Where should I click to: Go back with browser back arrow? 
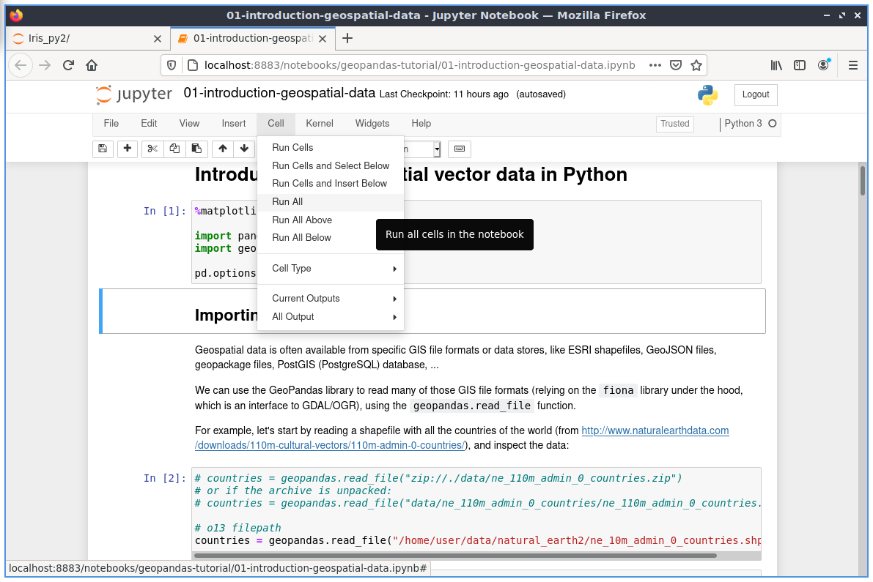[21, 66]
